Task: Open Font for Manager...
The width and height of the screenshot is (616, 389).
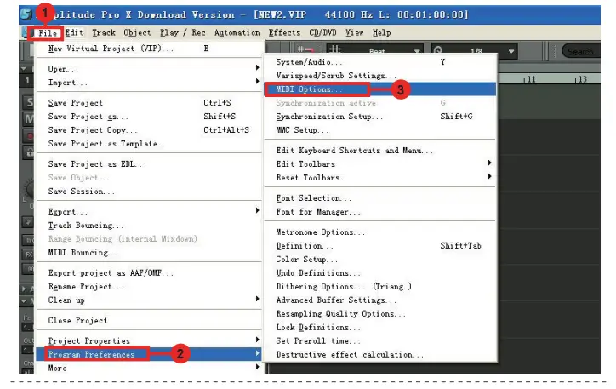Action: click(x=380, y=212)
